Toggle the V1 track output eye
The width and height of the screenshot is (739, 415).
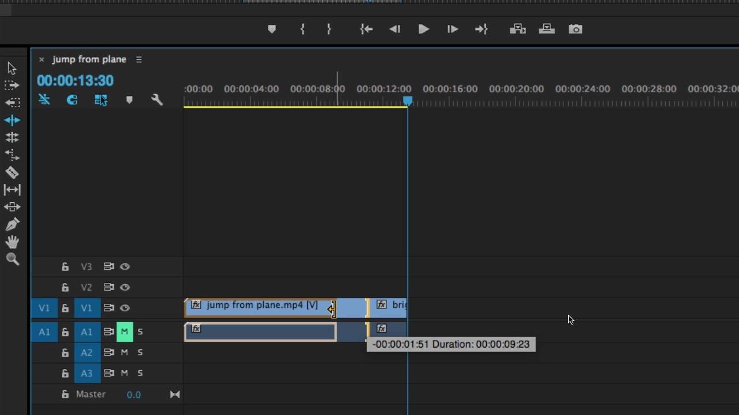click(x=125, y=308)
